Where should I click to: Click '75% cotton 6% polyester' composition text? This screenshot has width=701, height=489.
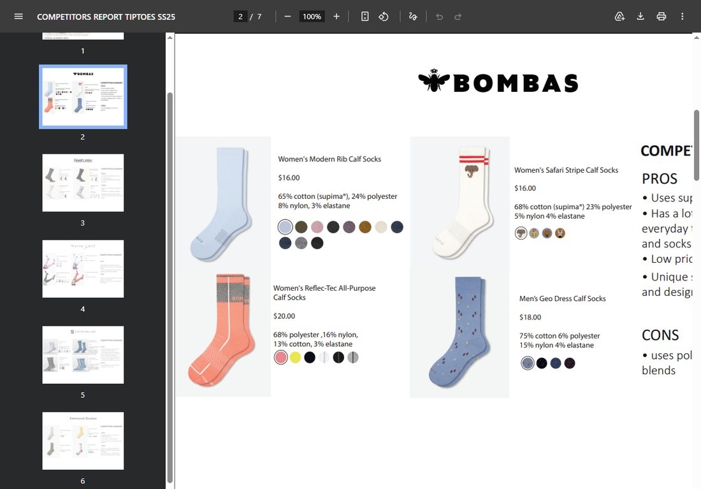(560, 335)
